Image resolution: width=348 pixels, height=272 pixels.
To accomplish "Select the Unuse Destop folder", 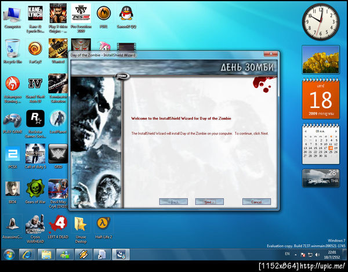I will (x=81, y=230).
